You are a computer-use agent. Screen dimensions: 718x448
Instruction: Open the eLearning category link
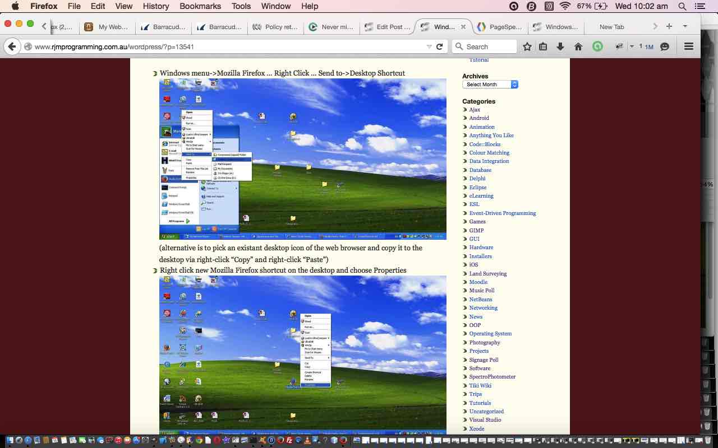point(481,196)
